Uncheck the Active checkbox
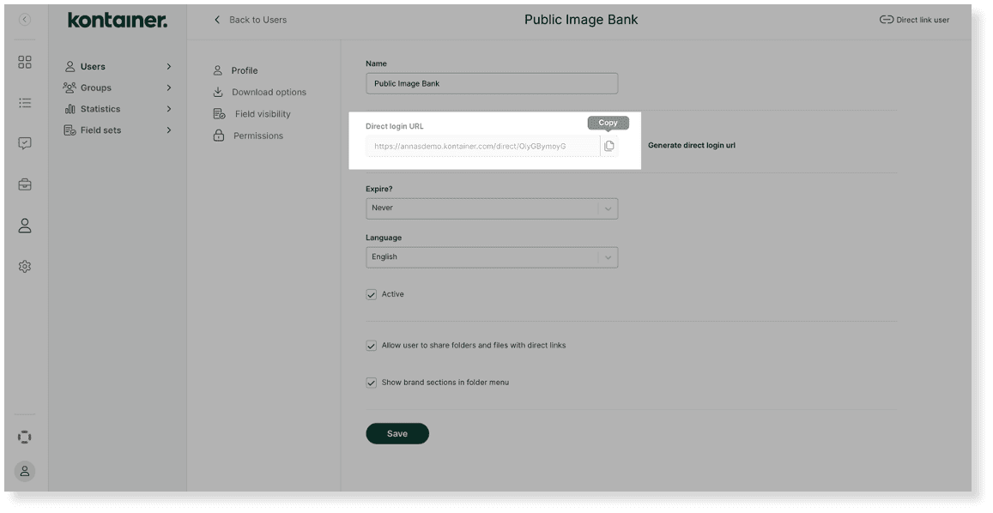The image size is (993, 513). pos(371,293)
